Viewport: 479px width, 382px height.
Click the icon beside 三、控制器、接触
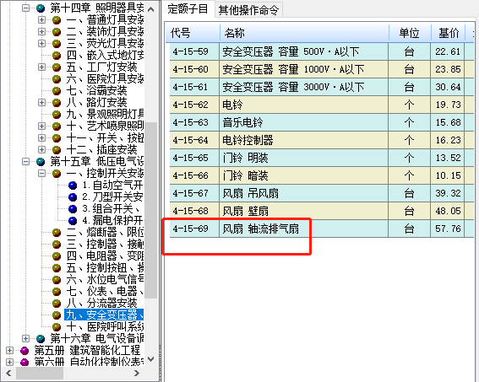[57, 245]
